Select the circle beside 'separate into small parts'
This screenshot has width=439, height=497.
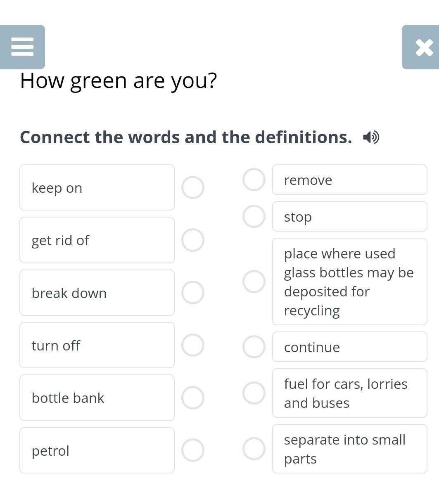254,449
